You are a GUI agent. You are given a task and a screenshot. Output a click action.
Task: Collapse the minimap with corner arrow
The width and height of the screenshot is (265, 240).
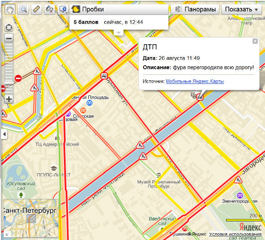[7, 234]
